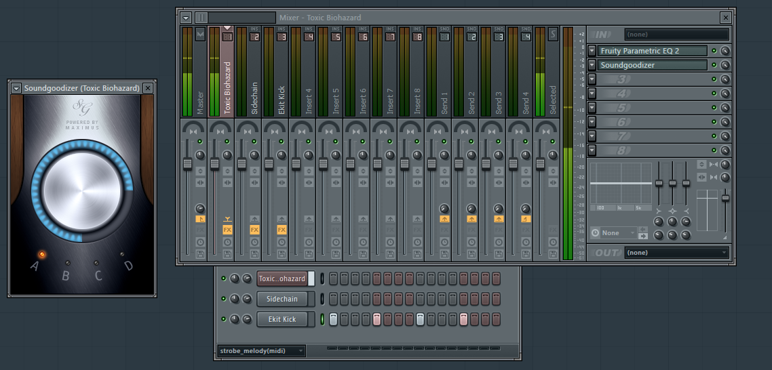Click the send arrow icon on Insert 4 track
The width and height of the screenshot is (772, 370).
click(x=309, y=219)
